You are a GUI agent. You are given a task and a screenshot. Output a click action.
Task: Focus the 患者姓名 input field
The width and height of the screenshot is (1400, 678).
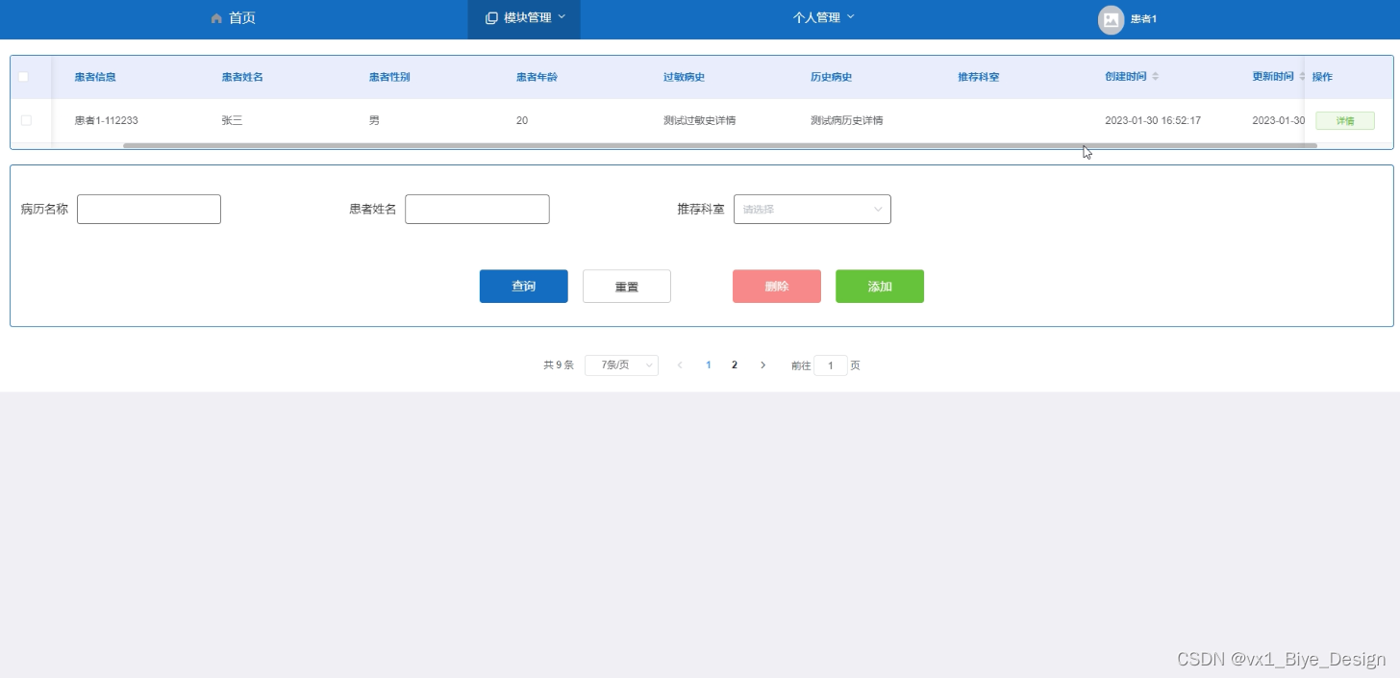point(477,209)
